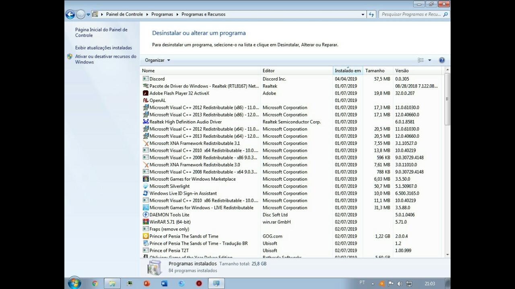
Task: Open the view options dropdown arrow
Action: 429,60
